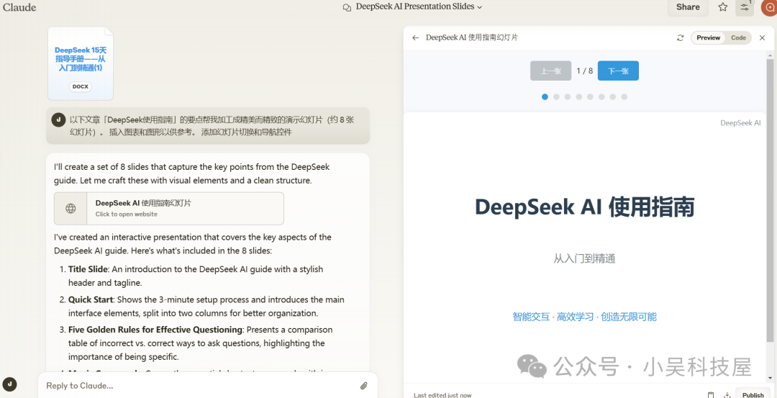Screen dimensions: 777x398
Task: Click the Claude logo
Action: click(19, 7)
